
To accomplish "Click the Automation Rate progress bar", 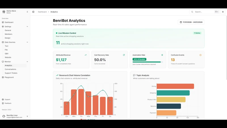I will [x=148, y=62].
